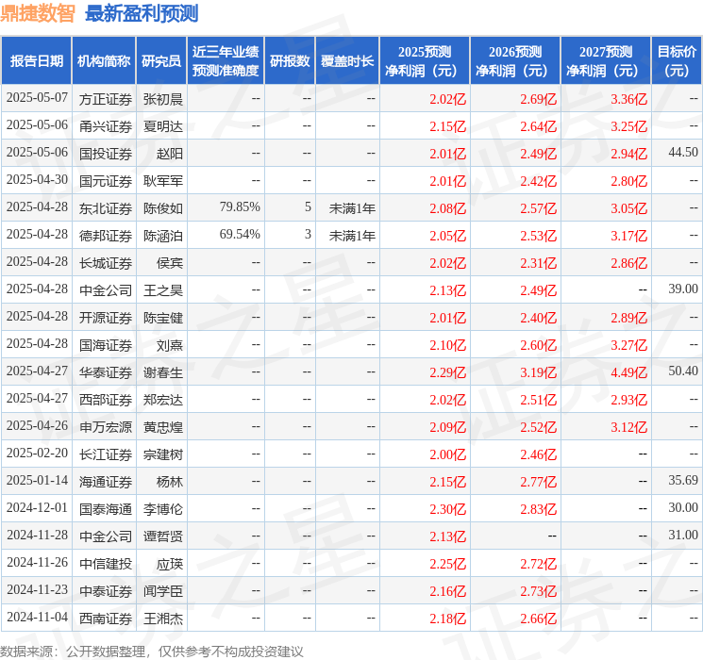Click institution 开源证券
This screenshot has width=703, height=660.
(x=106, y=318)
